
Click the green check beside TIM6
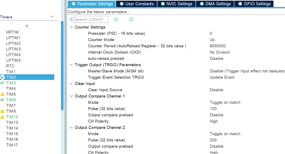[2, 100]
